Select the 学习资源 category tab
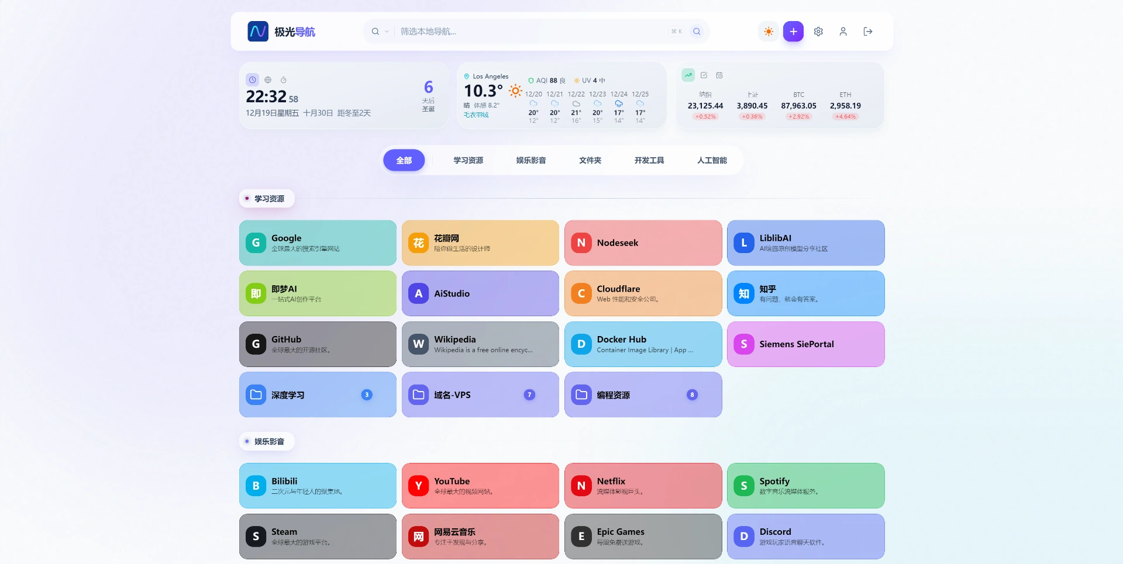Image resolution: width=1123 pixels, height=564 pixels. [x=468, y=160]
